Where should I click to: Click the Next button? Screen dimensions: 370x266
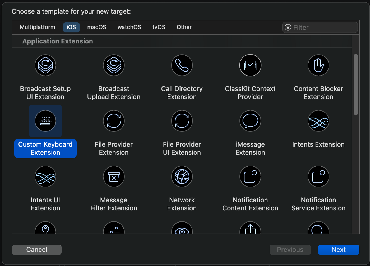[339, 250]
